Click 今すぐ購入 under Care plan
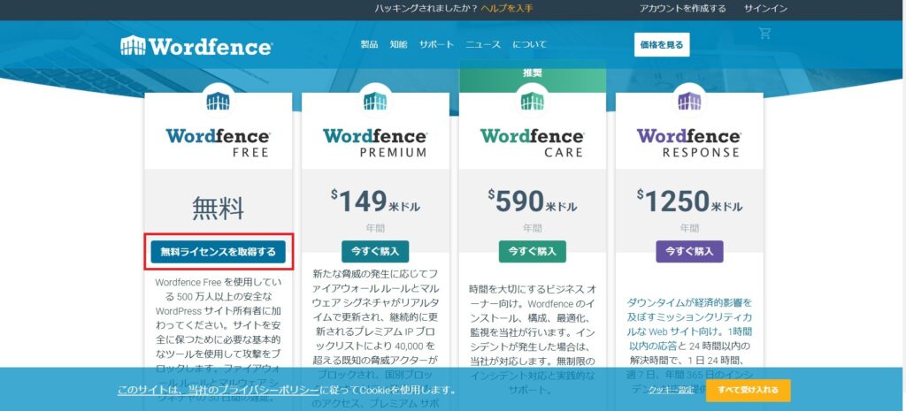Viewport: 906px width, 411px height. click(532, 252)
